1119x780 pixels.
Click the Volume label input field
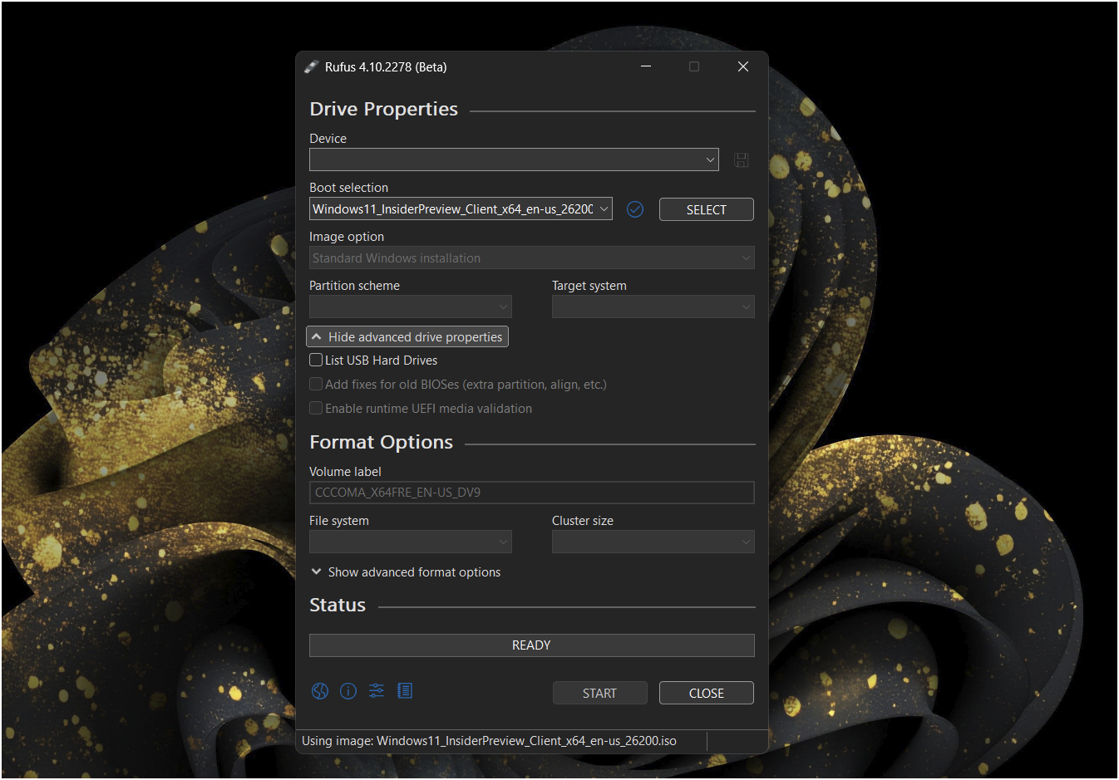coord(532,493)
